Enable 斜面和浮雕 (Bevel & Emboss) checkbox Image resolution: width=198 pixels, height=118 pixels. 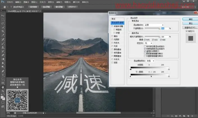pos(112,26)
